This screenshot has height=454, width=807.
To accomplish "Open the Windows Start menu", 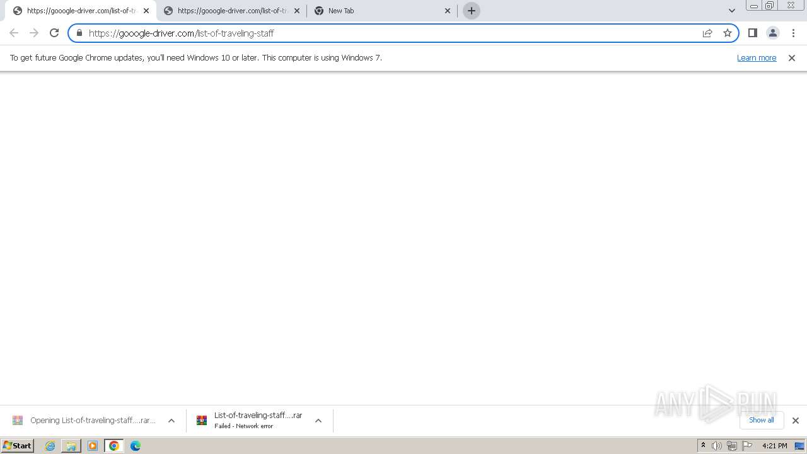I will (x=18, y=446).
